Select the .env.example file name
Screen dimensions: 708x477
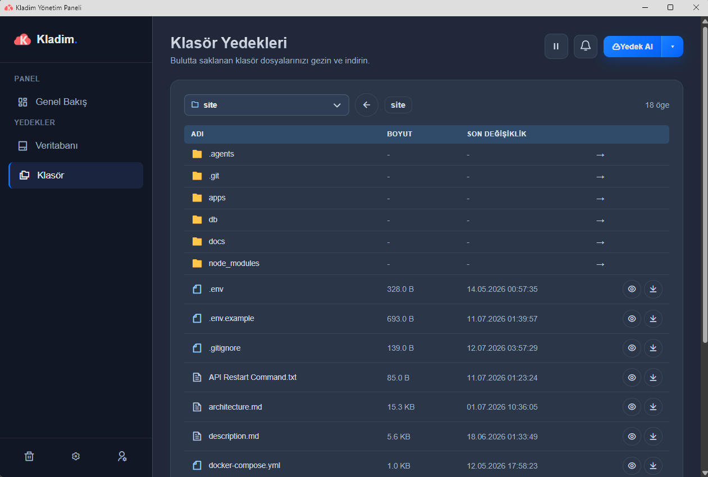(231, 318)
